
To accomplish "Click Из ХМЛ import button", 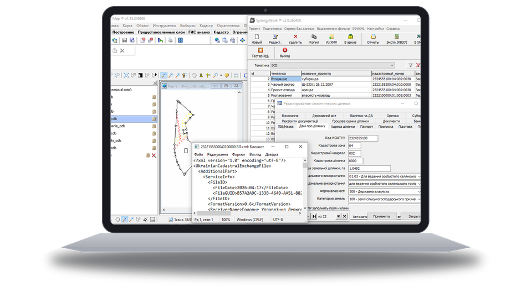I will pyautogui.click(x=331, y=39).
